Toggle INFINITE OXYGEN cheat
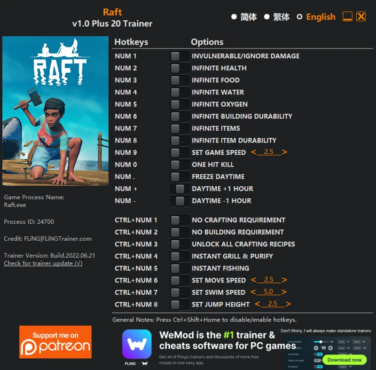 tap(180, 104)
